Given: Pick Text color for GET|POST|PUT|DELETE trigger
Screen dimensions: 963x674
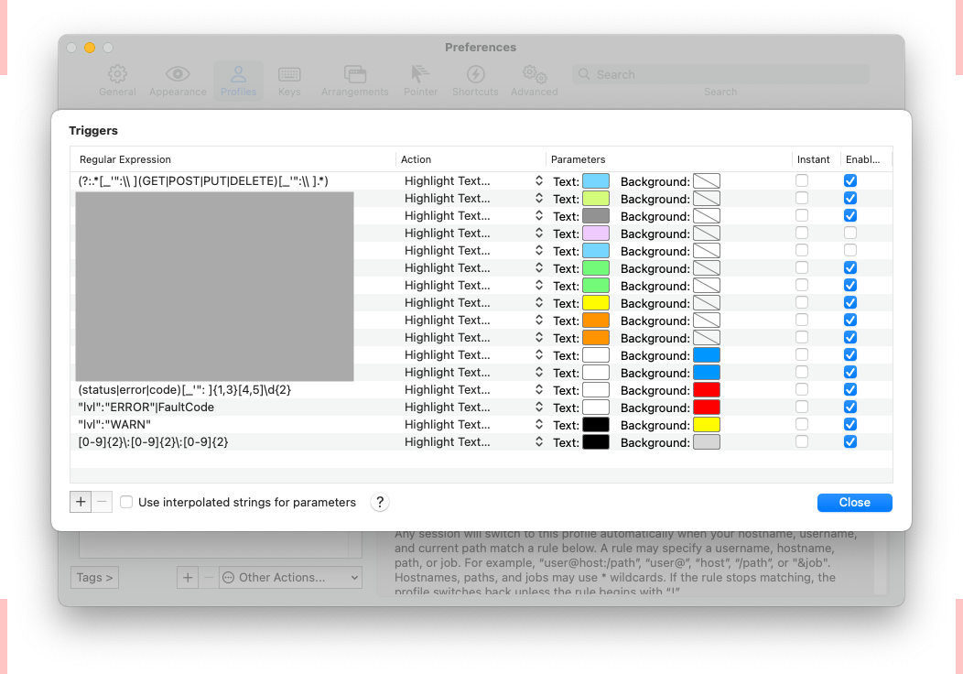Looking at the screenshot, I should [x=596, y=181].
